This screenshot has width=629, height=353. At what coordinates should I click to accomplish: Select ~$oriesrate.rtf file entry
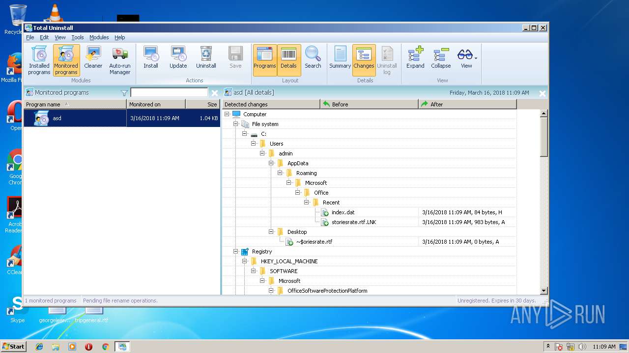click(x=314, y=242)
